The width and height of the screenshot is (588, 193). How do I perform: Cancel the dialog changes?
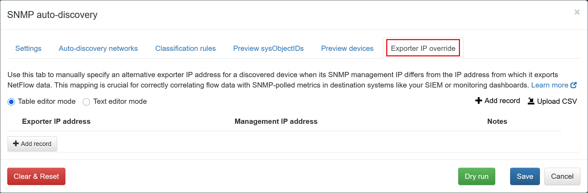click(x=562, y=176)
